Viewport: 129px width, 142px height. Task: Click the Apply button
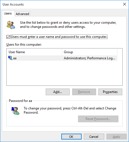[116, 137]
